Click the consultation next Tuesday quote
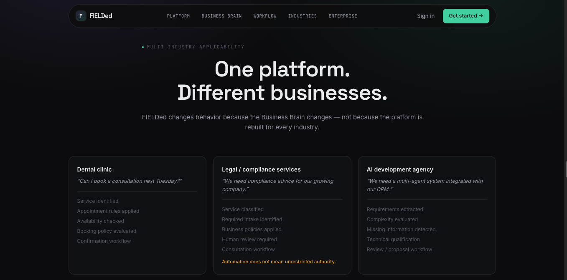 130,181
